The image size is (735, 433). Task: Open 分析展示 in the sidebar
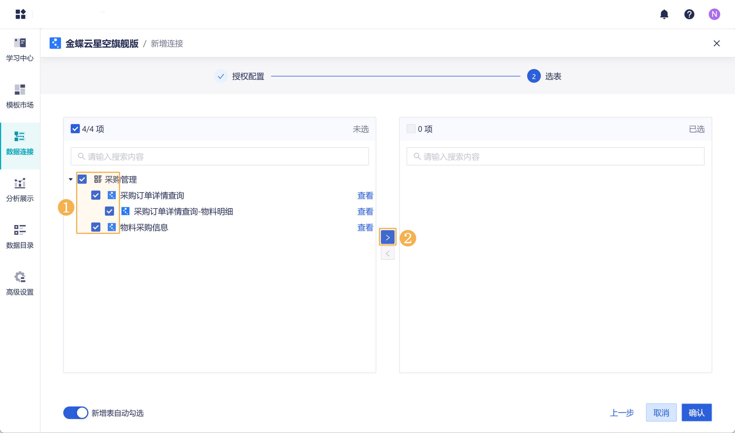(x=20, y=190)
